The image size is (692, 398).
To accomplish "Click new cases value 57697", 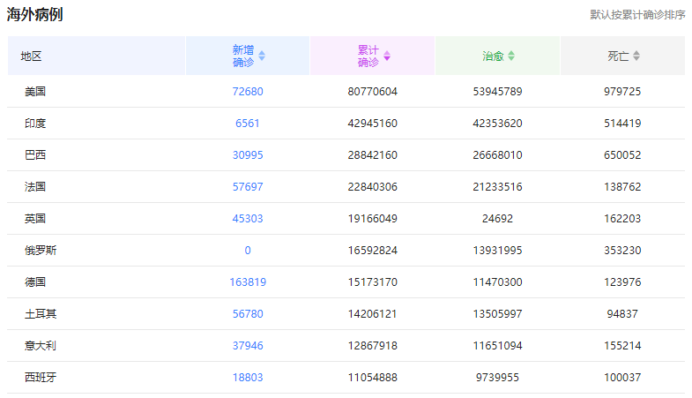I will (248, 187).
